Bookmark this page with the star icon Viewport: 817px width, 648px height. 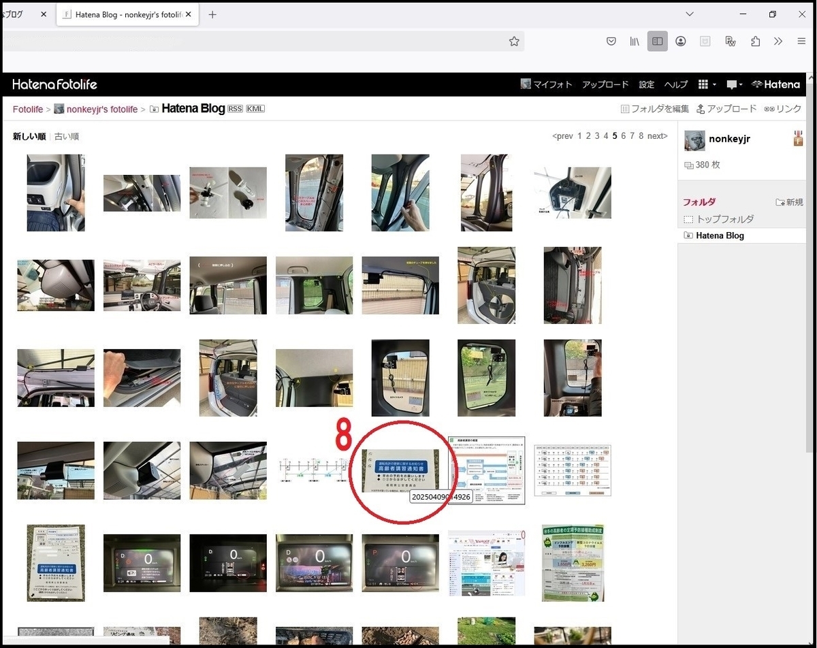pos(514,42)
